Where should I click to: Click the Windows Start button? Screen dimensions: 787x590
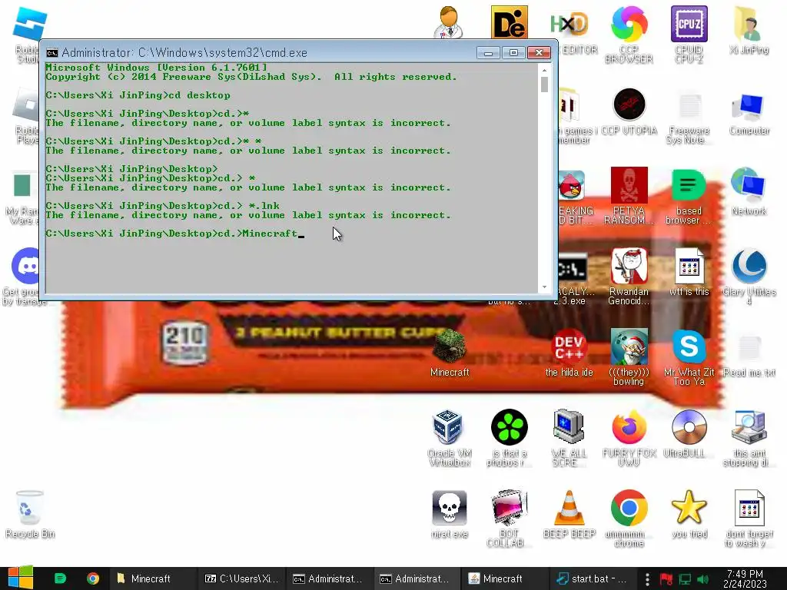[21, 578]
